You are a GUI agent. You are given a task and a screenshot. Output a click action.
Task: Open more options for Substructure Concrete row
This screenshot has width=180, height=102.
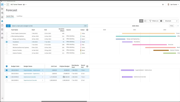pos(42,77)
